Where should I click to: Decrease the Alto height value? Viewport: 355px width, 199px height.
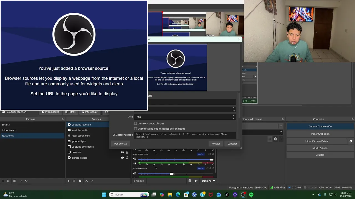234,118
